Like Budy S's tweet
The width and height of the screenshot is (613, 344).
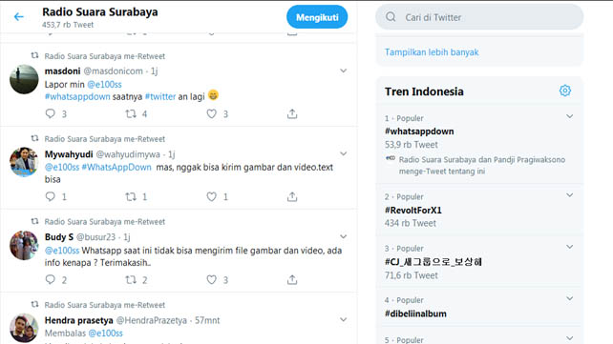tap(212, 279)
